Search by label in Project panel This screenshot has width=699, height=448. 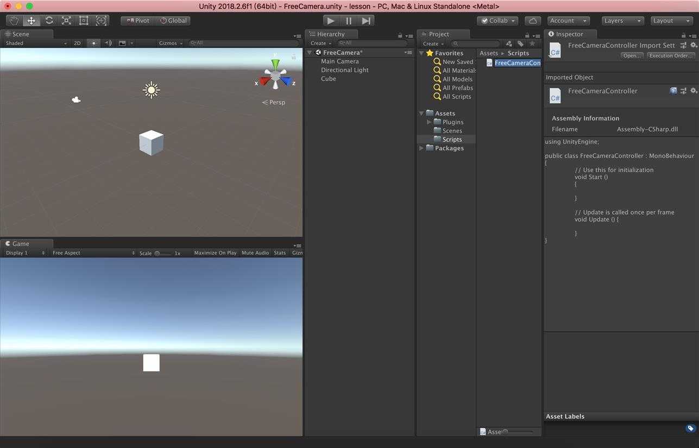coord(520,43)
